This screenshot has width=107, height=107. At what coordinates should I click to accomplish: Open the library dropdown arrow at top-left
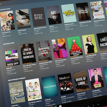coord(2,4)
